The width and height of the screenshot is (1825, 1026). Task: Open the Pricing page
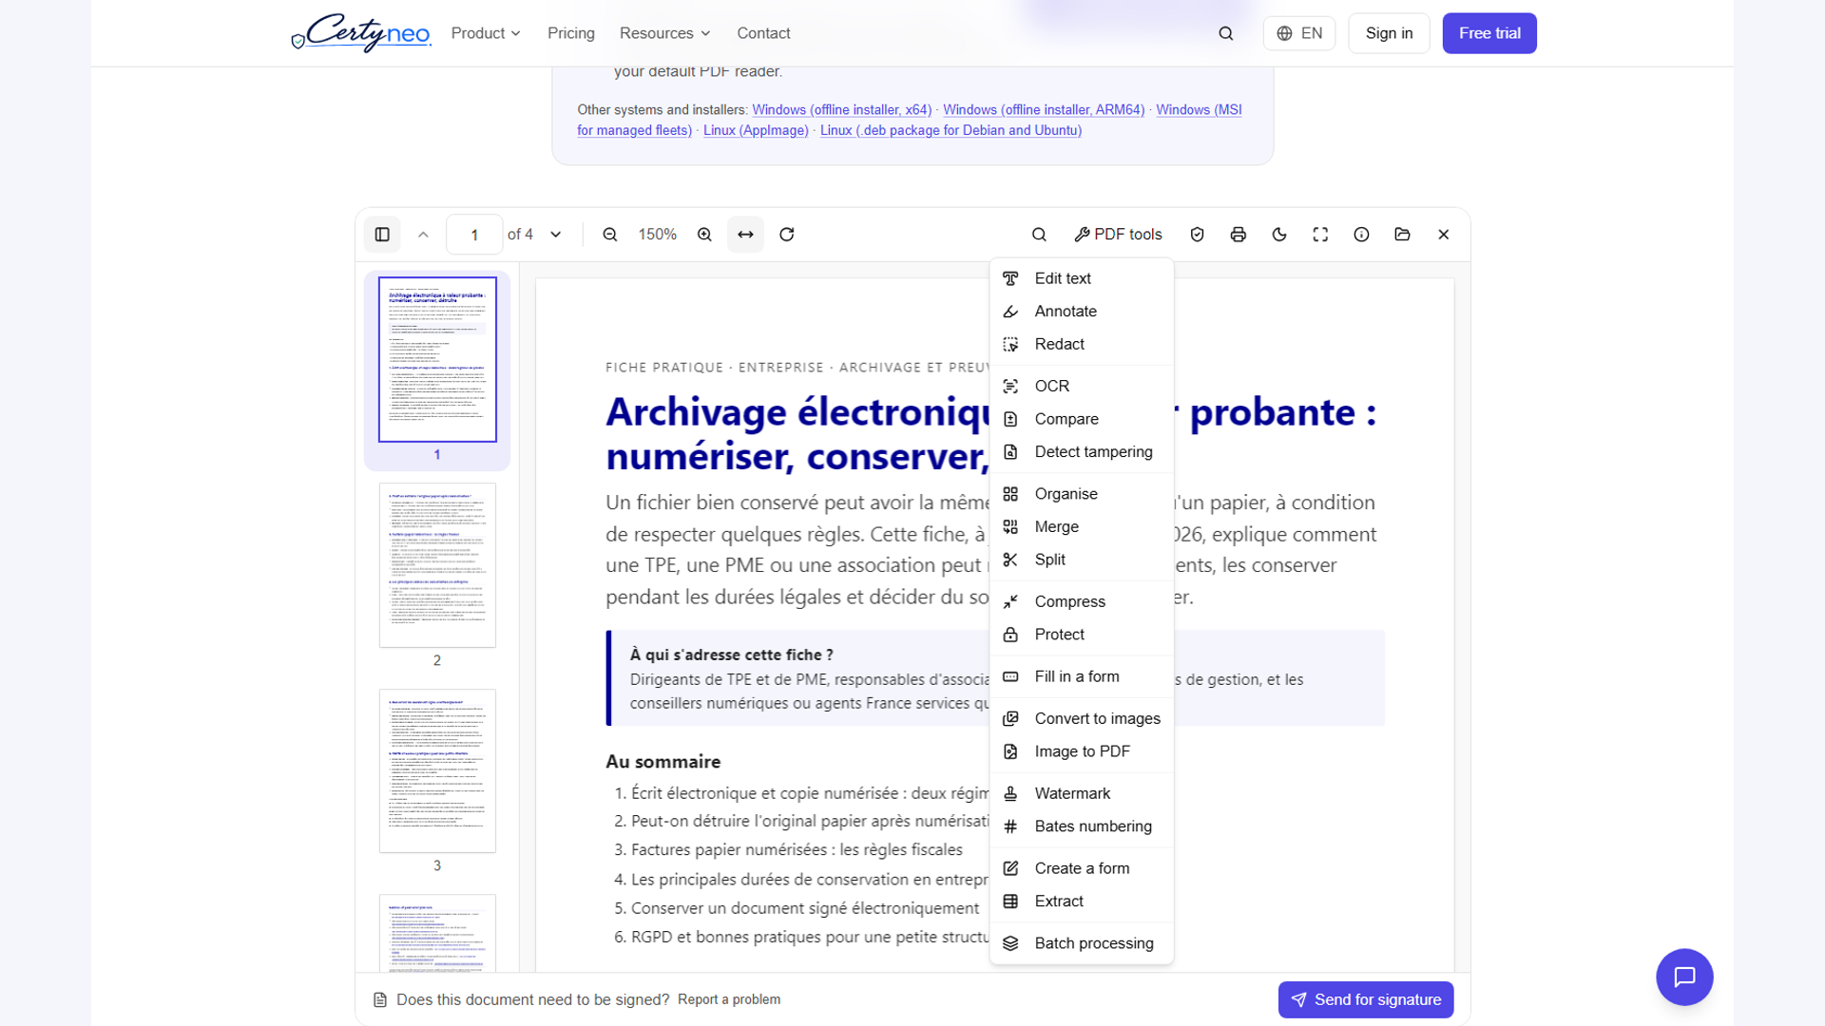point(571,33)
